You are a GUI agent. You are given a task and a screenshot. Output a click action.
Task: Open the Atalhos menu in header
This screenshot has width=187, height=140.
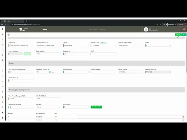45,29
